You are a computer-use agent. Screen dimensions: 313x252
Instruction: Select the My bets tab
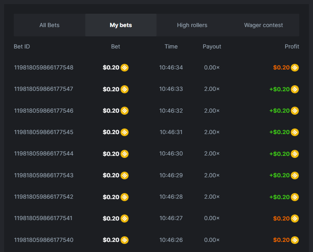pyautogui.click(x=121, y=25)
